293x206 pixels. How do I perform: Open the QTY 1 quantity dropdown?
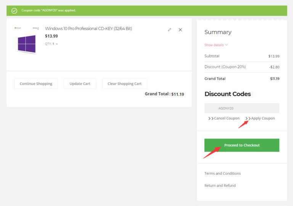52,44
